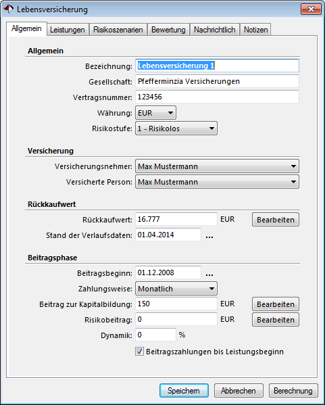The image size is (325, 405).
Task: Click the Berechnung button
Action: pyautogui.click(x=293, y=391)
